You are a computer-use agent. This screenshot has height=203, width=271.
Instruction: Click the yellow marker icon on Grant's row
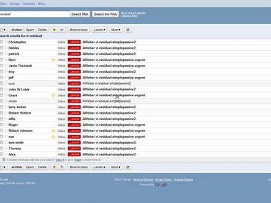click(53, 95)
